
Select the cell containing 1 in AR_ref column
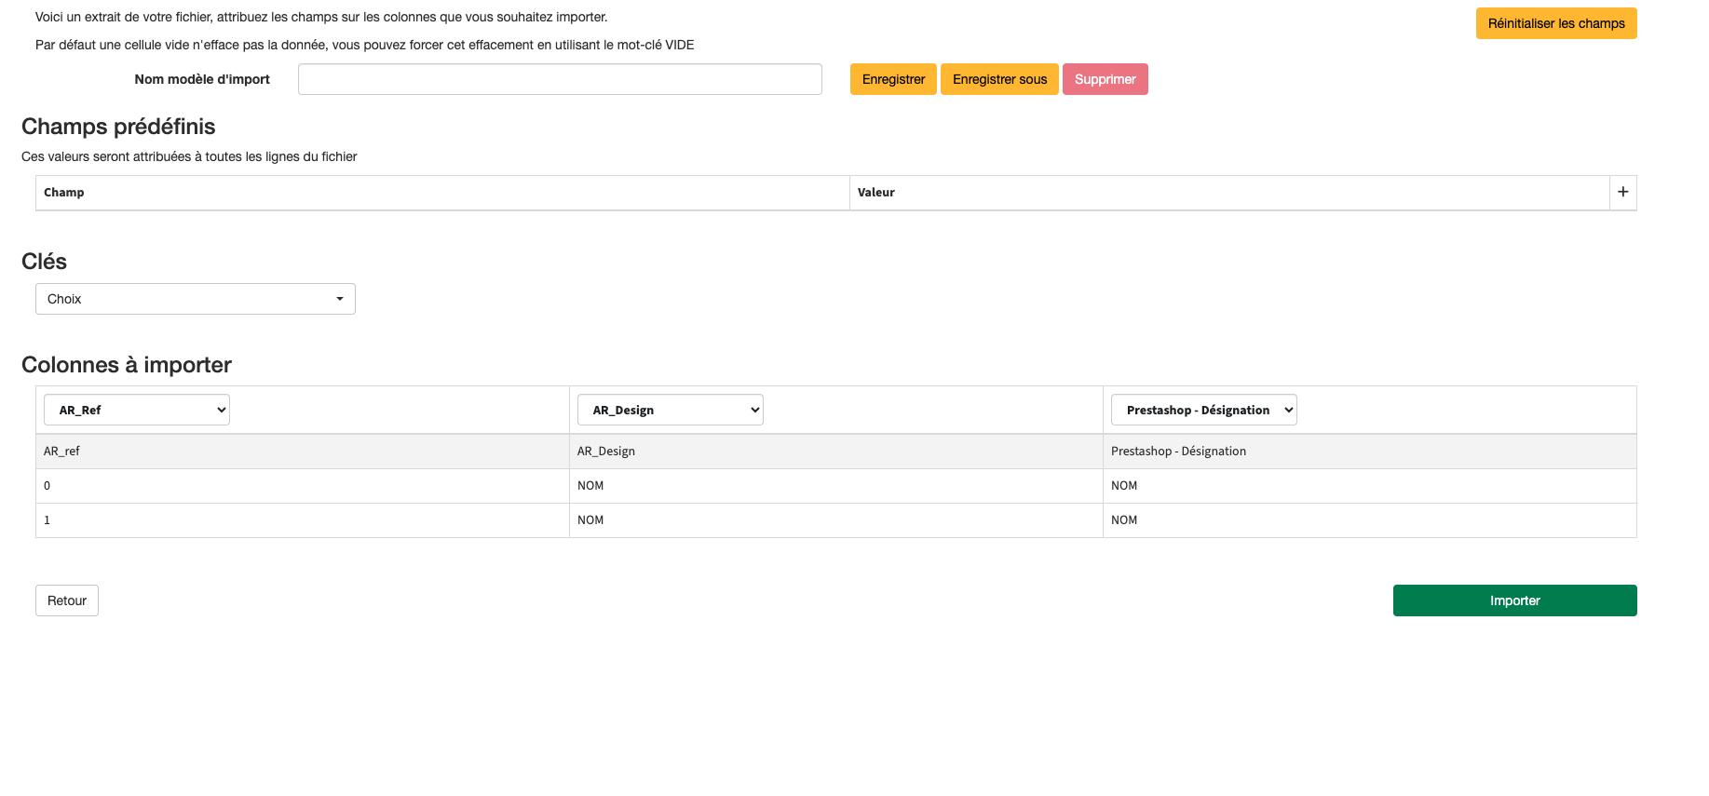click(x=302, y=520)
